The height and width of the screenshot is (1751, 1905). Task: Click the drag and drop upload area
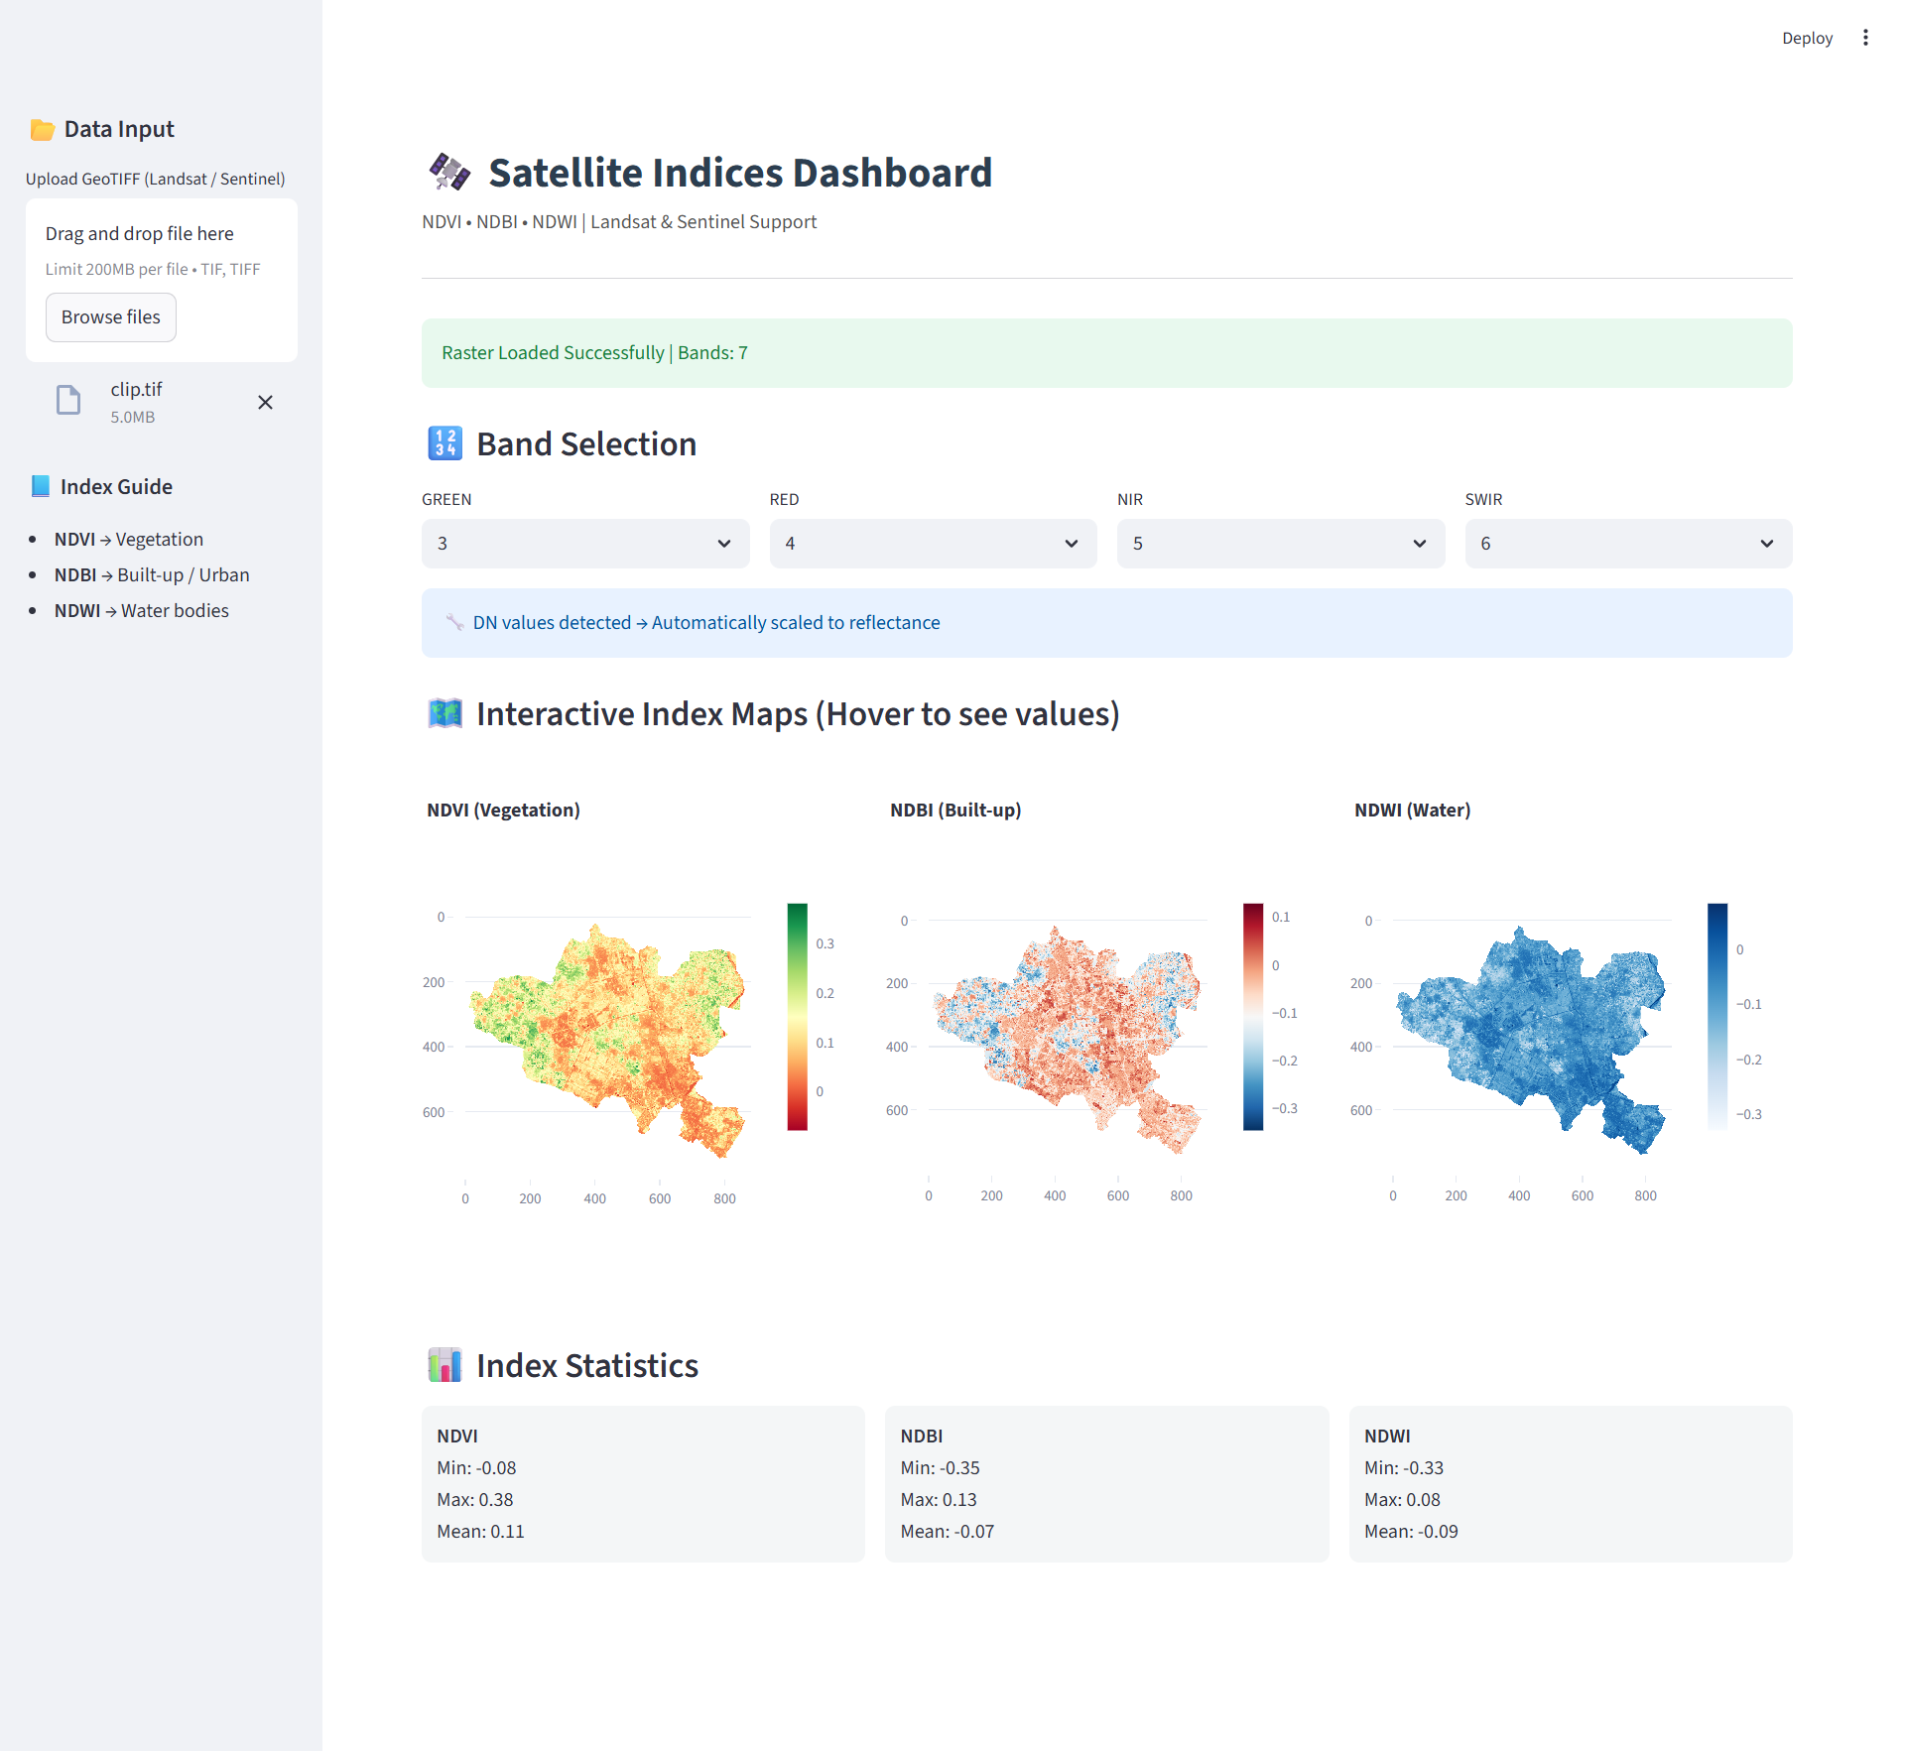(161, 248)
